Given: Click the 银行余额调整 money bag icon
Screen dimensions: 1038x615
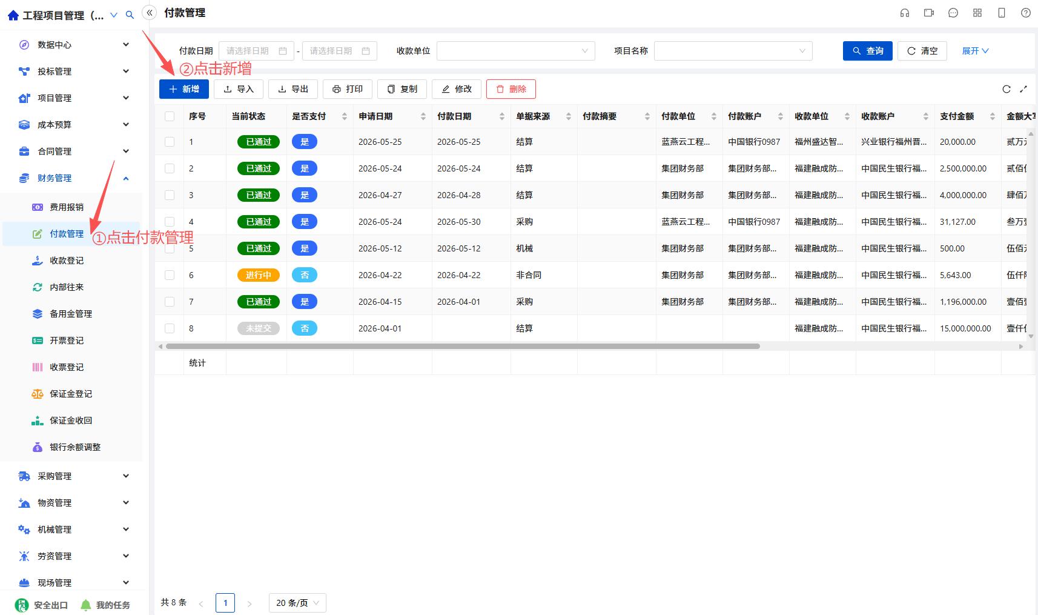Looking at the screenshot, I should [38, 447].
